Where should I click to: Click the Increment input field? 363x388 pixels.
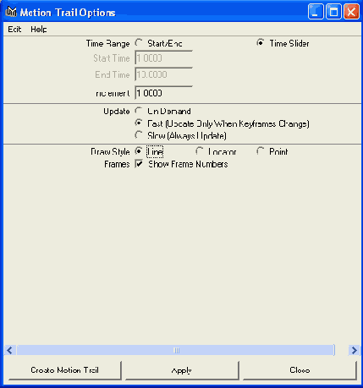click(163, 93)
